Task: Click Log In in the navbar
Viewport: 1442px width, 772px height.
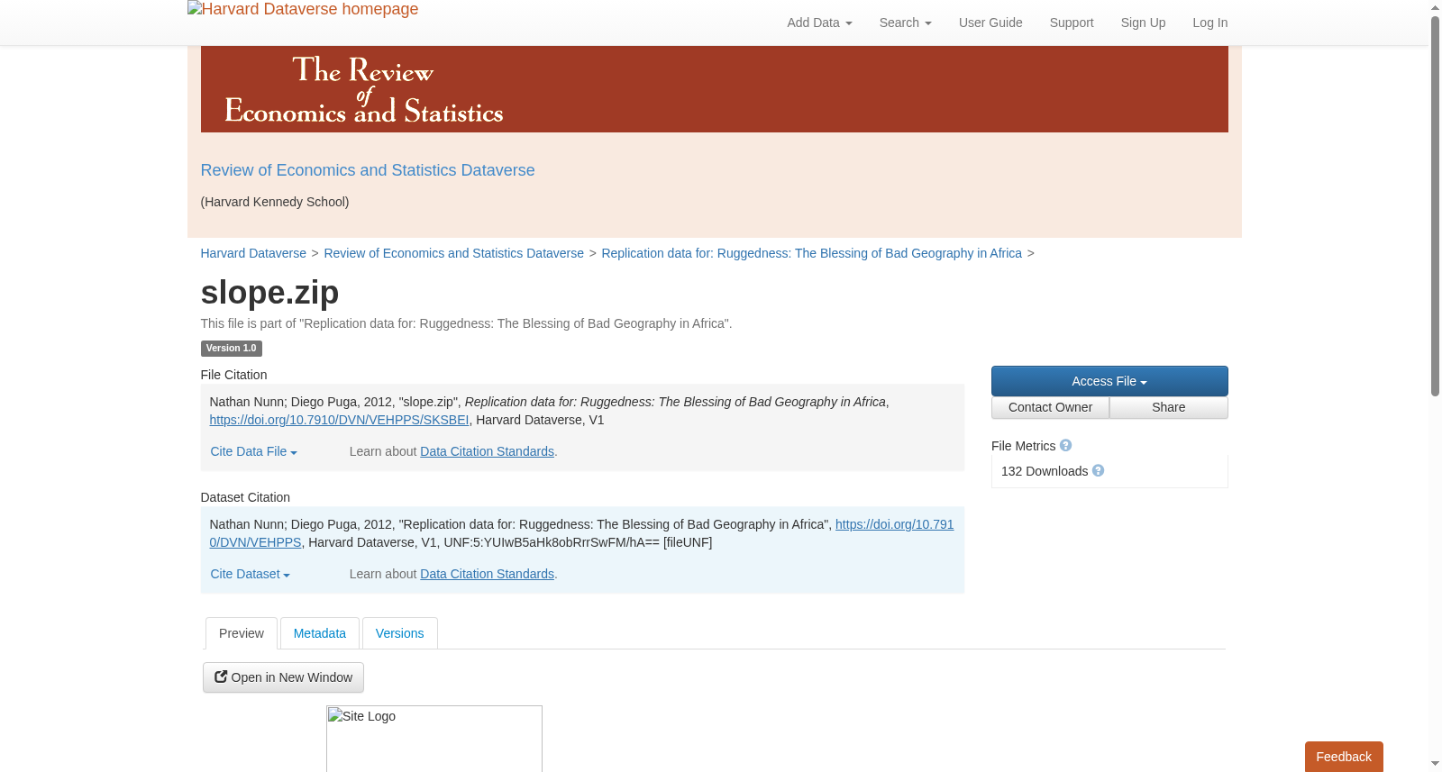Action: [x=1209, y=23]
